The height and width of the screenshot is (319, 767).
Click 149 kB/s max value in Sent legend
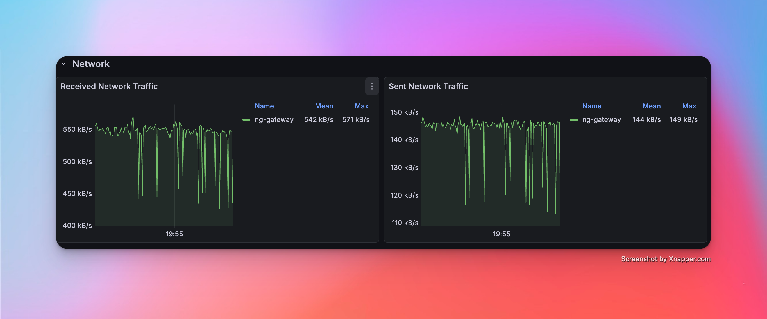point(683,120)
